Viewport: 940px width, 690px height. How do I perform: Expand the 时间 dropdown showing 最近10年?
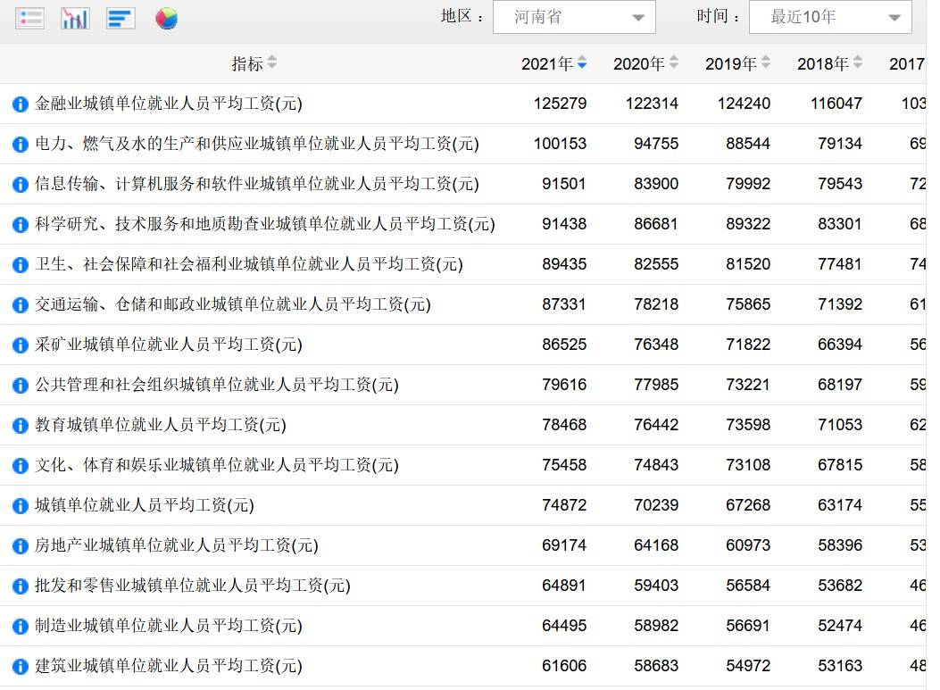[x=830, y=17]
